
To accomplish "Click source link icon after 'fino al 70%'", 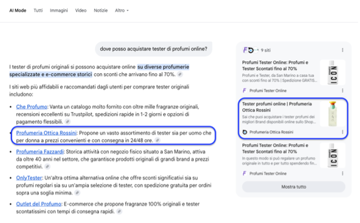I will 180,74.
